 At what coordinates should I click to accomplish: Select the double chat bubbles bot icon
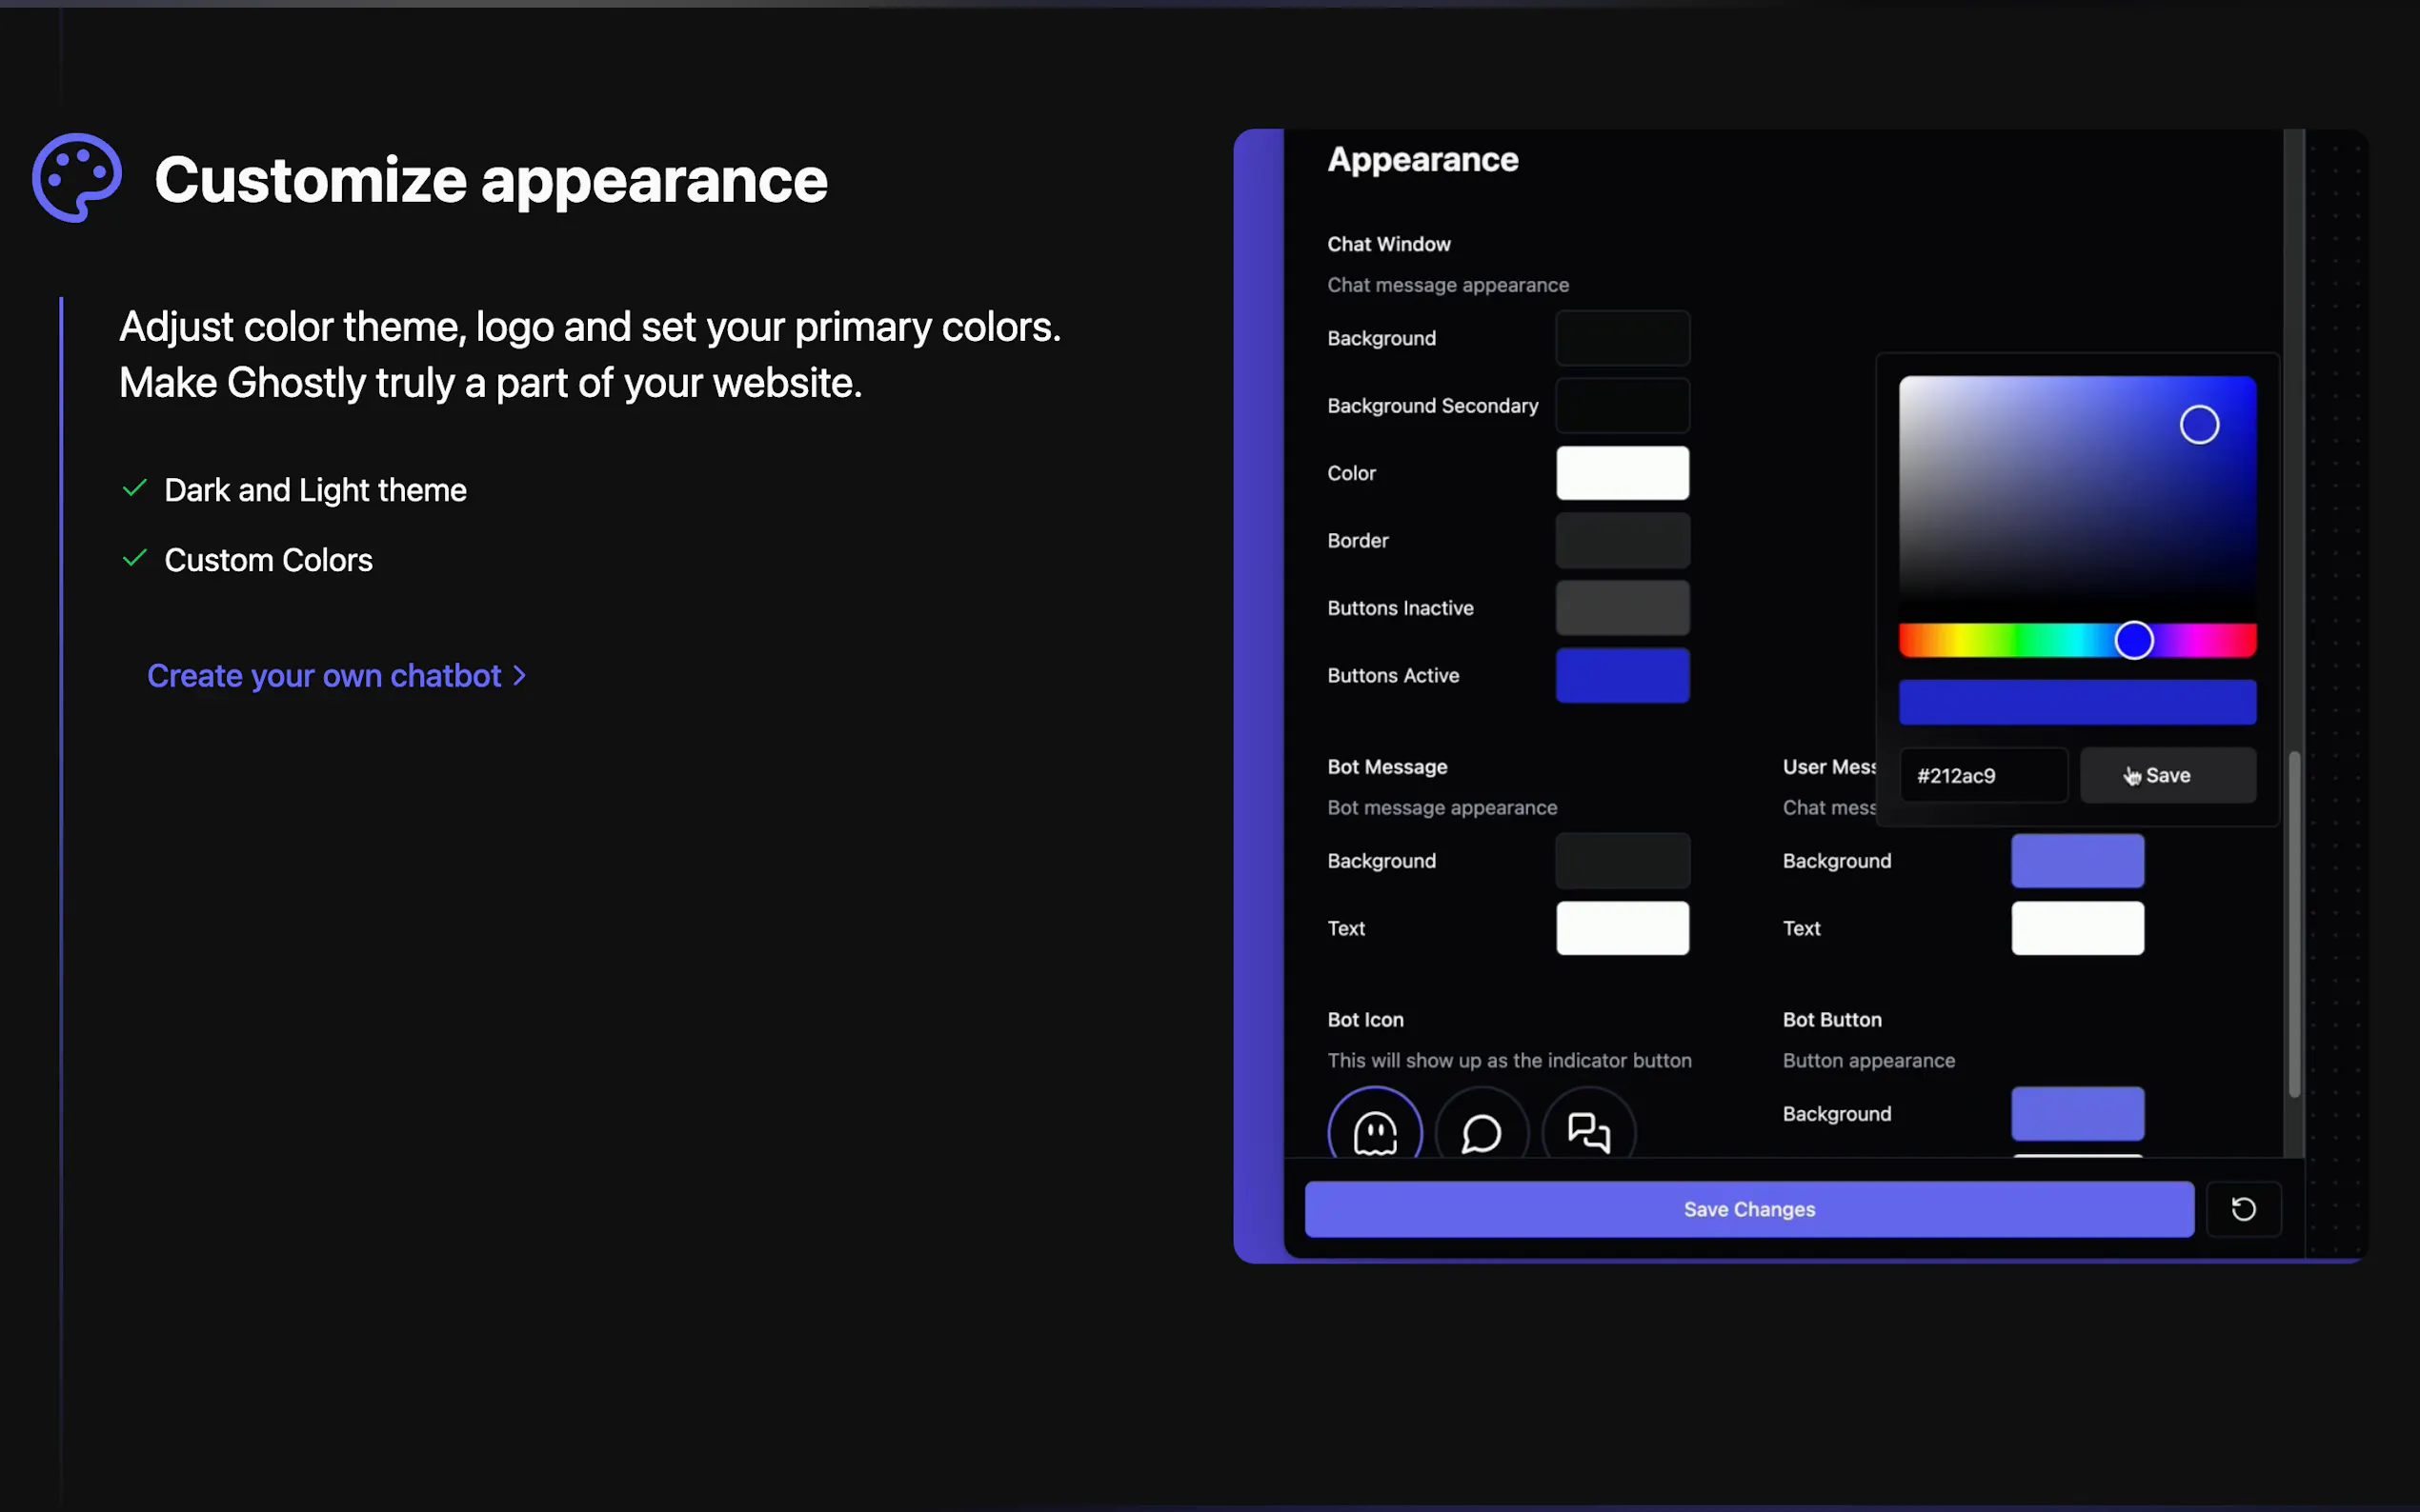pos(1587,1132)
